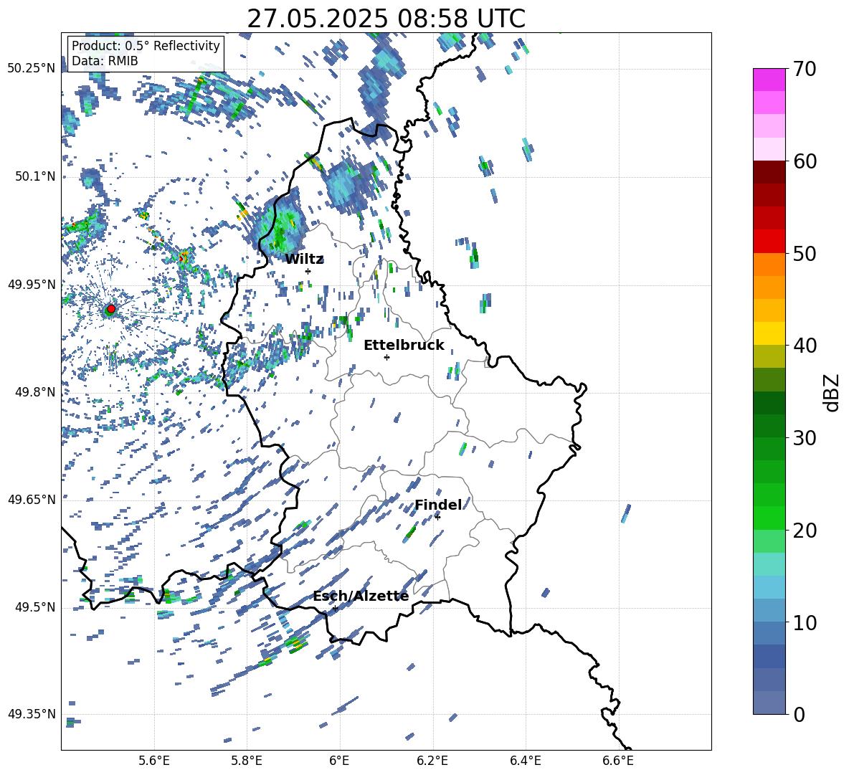Screen dimensions: 849x775
Task: Click the dBZ colorbar axis label
Action: coord(832,392)
